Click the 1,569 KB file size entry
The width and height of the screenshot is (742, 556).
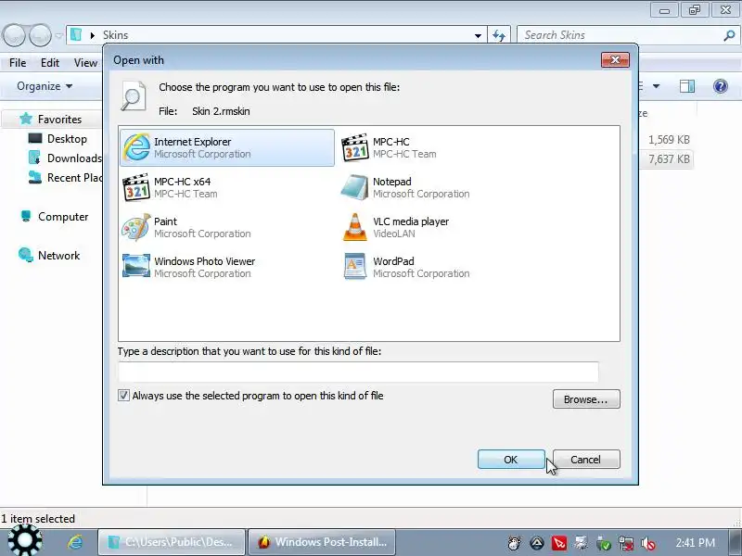pyautogui.click(x=669, y=140)
